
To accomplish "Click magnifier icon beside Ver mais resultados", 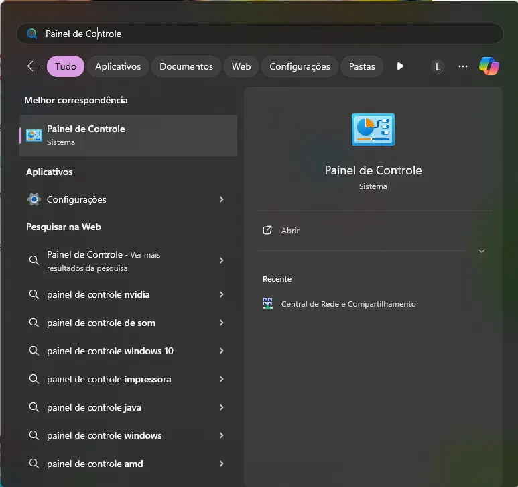I will pos(34,260).
